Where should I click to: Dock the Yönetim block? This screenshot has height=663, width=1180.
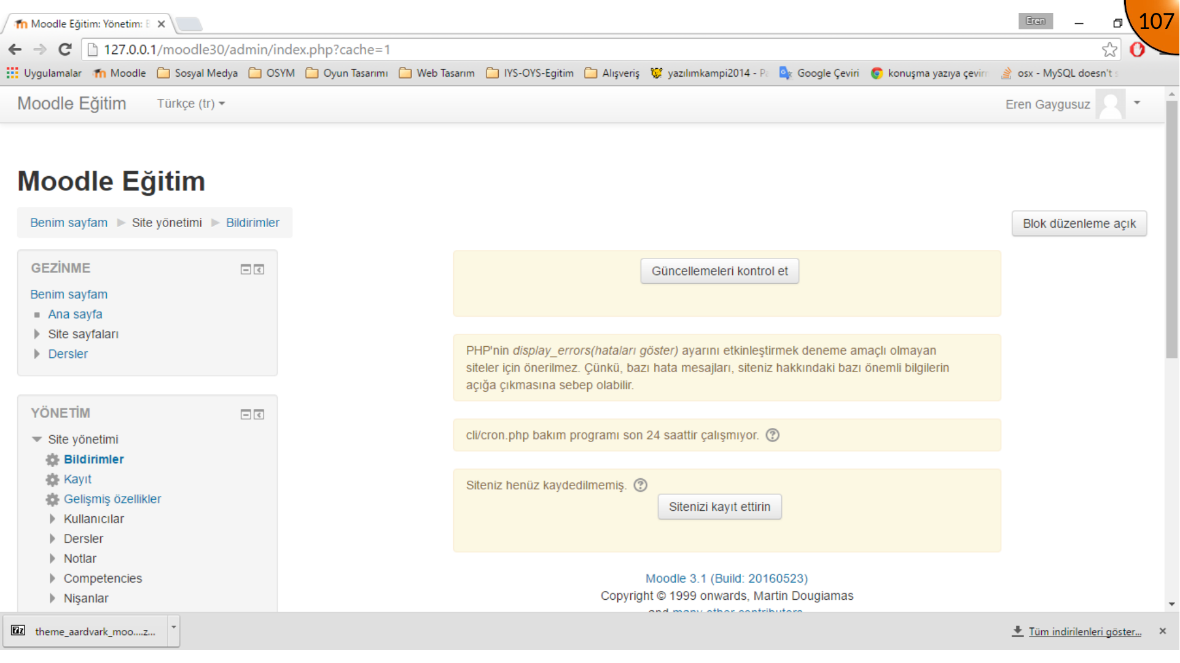click(259, 414)
